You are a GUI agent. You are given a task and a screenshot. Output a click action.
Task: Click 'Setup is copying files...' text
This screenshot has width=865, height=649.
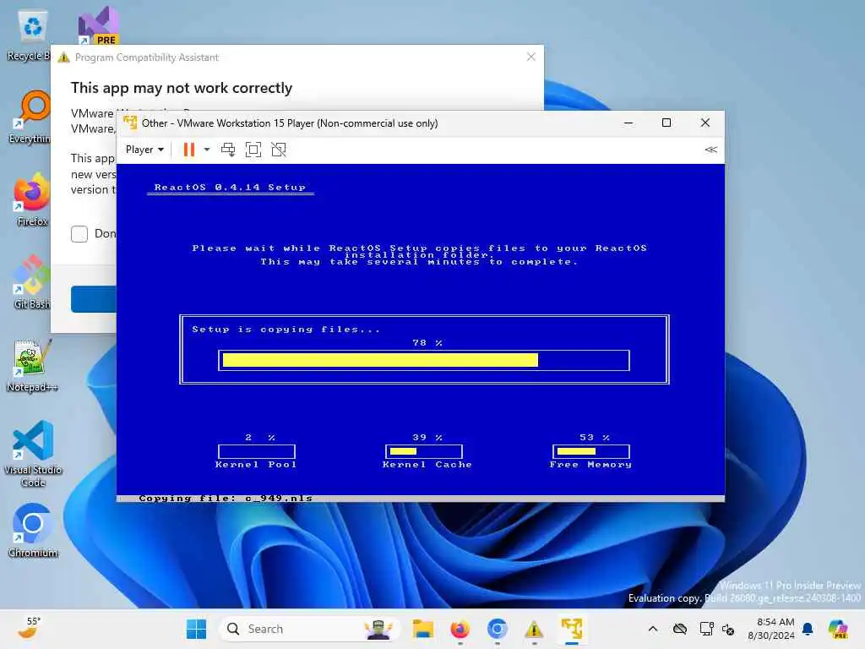(286, 330)
